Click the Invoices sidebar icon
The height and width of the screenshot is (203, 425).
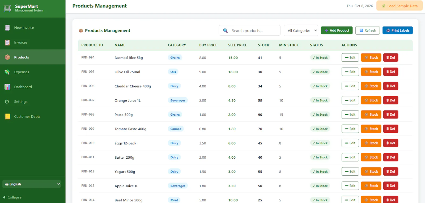pos(7,43)
